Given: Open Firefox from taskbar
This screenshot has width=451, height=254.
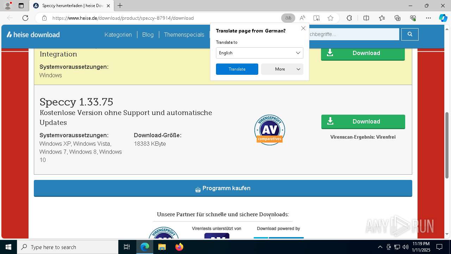Looking at the screenshot, I should tap(179, 247).
